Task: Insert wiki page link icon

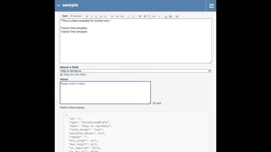Action: click(166, 16)
